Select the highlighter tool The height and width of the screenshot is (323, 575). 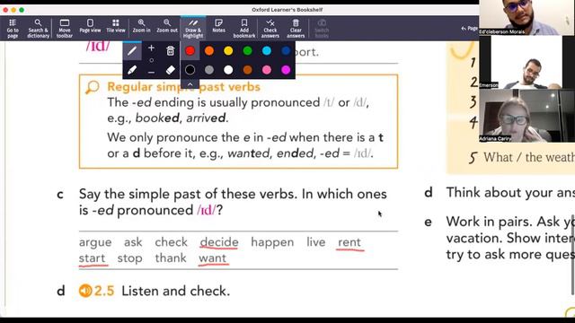click(132, 70)
